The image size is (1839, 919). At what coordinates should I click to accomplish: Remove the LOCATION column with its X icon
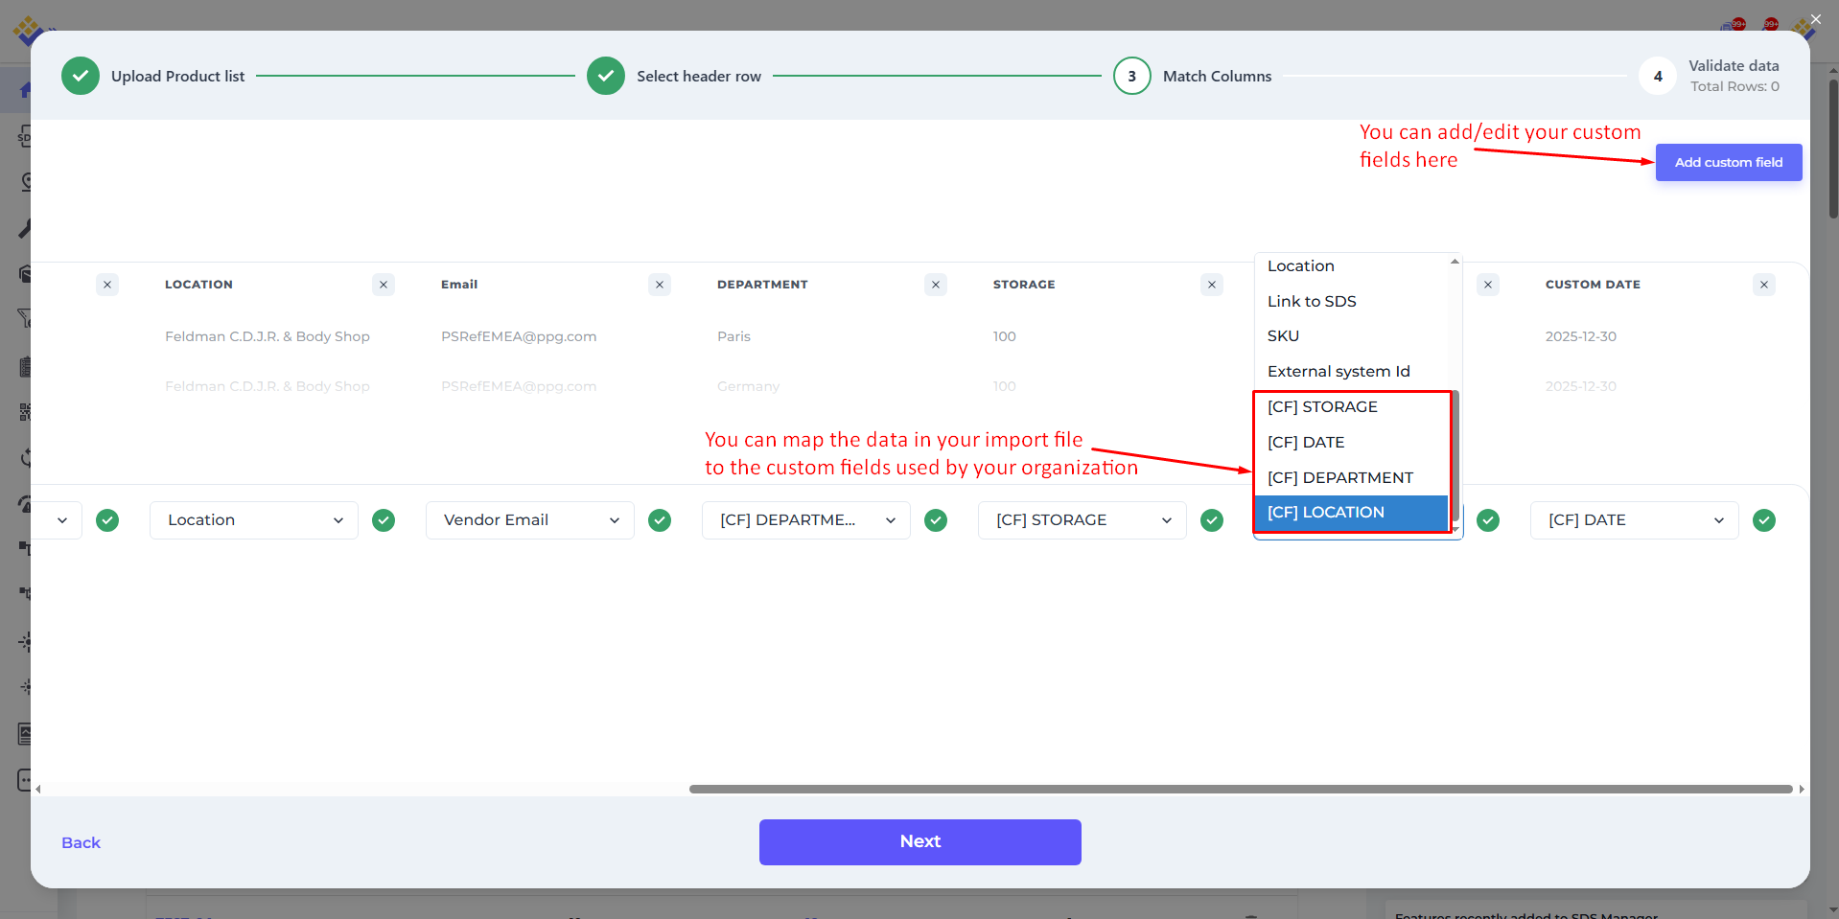tap(384, 285)
